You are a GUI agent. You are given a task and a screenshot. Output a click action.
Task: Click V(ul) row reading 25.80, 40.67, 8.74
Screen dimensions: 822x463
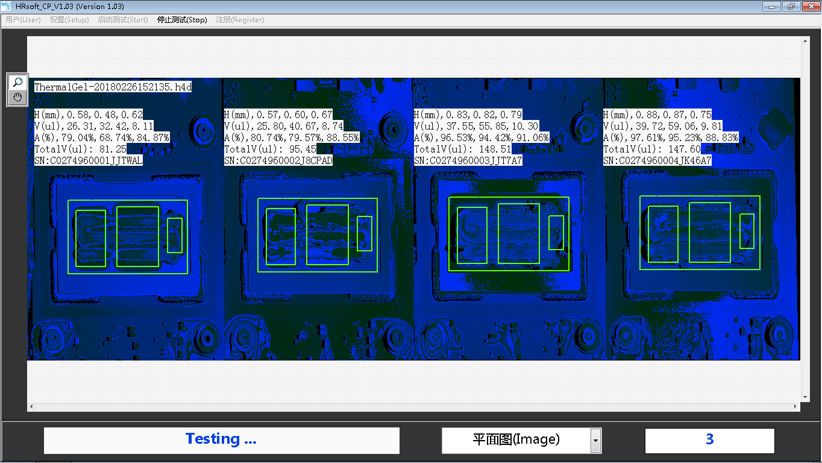tap(284, 126)
